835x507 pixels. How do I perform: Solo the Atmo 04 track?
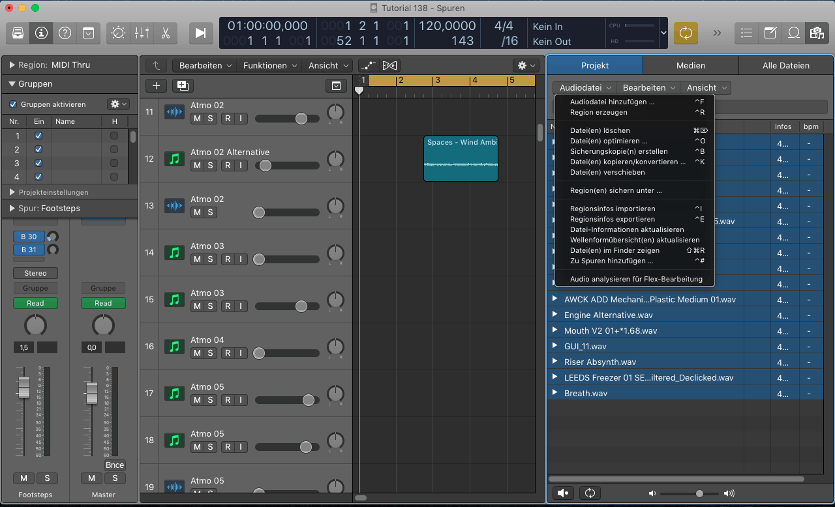point(211,353)
